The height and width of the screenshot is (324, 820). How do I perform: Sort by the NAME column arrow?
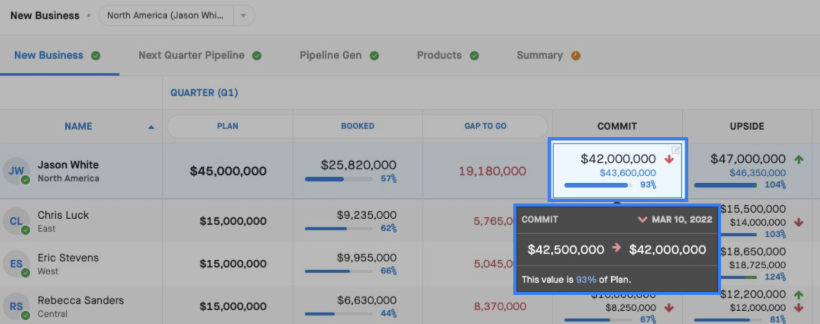point(151,127)
